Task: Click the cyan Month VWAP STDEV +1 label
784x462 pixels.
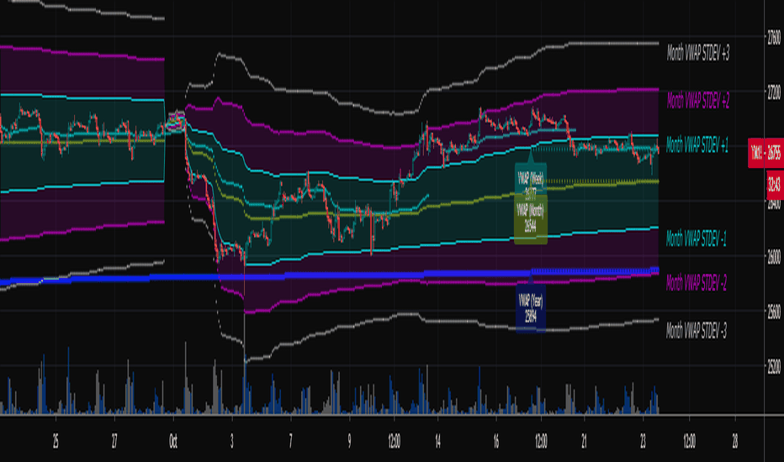Action: pyautogui.click(x=697, y=144)
